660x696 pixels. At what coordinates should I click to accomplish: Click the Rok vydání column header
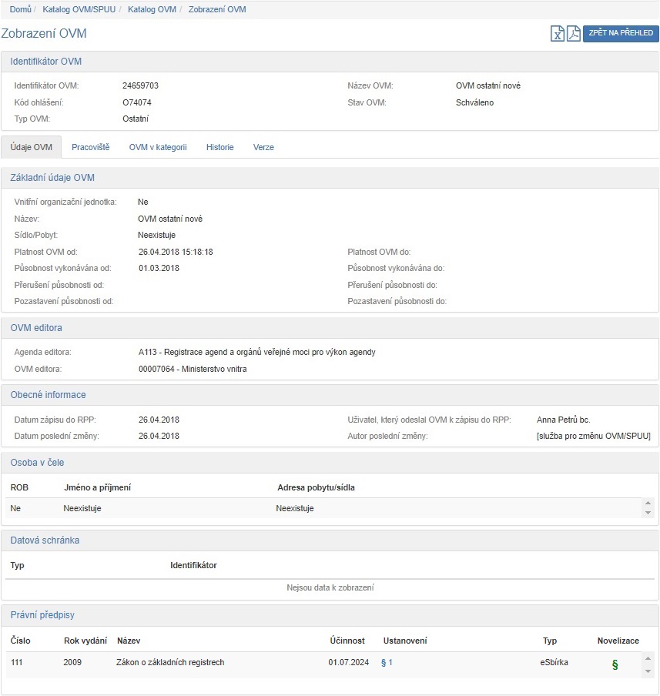point(82,641)
